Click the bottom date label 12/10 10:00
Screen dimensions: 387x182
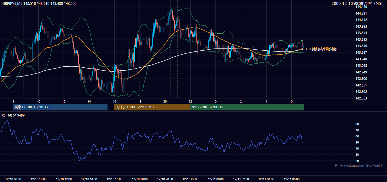pyautogui.click(x=39, y=179)
